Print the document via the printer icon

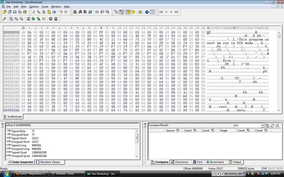(x=20, y=12)
